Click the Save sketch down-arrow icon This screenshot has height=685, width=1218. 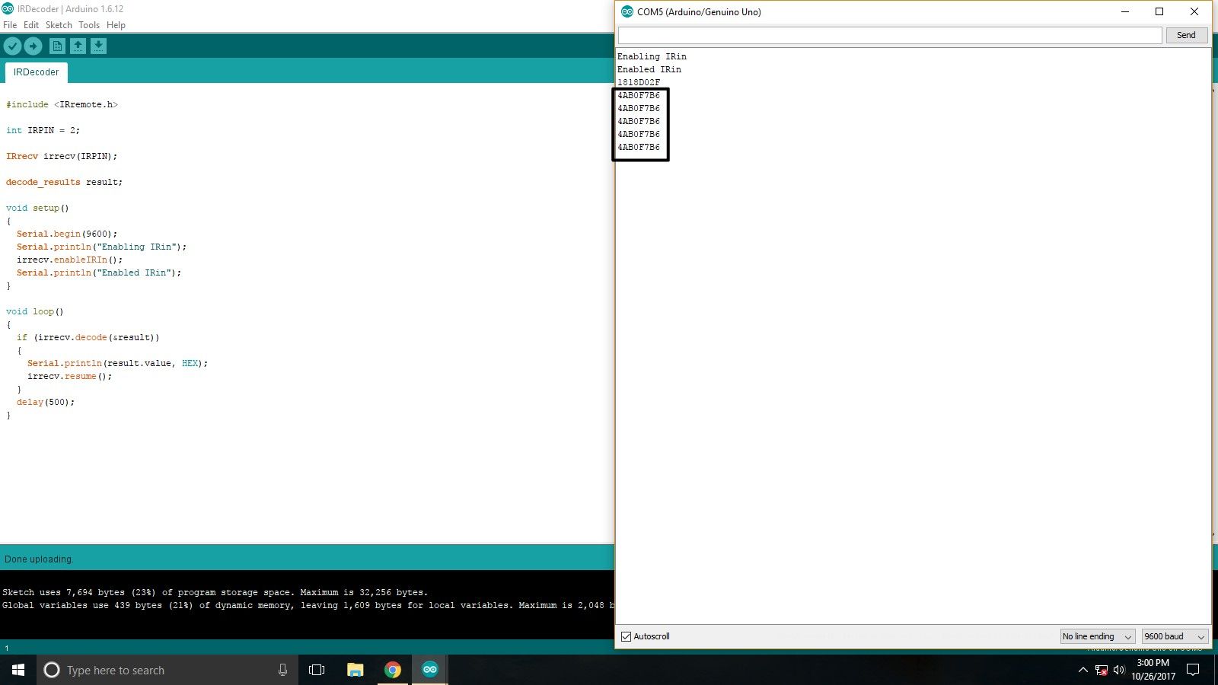[x=98, y=46]
